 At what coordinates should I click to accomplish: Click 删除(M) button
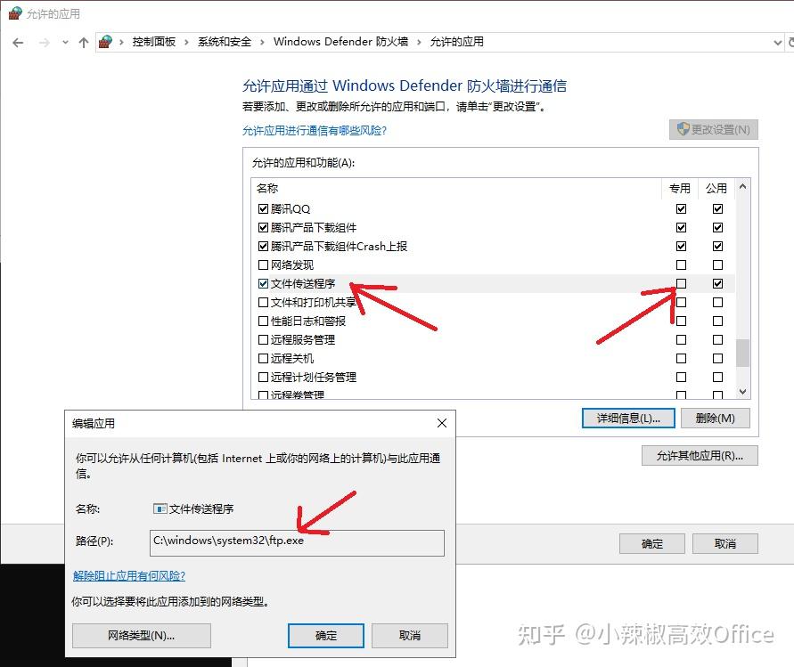pos(715,418)
